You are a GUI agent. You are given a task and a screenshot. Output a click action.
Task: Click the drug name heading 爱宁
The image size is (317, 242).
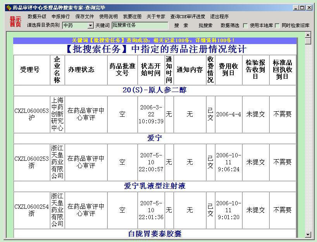coord(155,138)
